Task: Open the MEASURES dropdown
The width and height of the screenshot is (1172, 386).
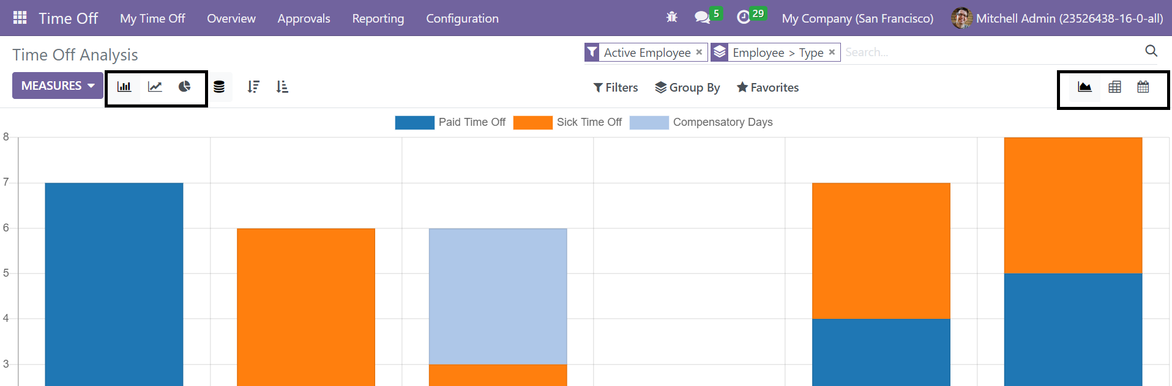Action: pos(58,86)
